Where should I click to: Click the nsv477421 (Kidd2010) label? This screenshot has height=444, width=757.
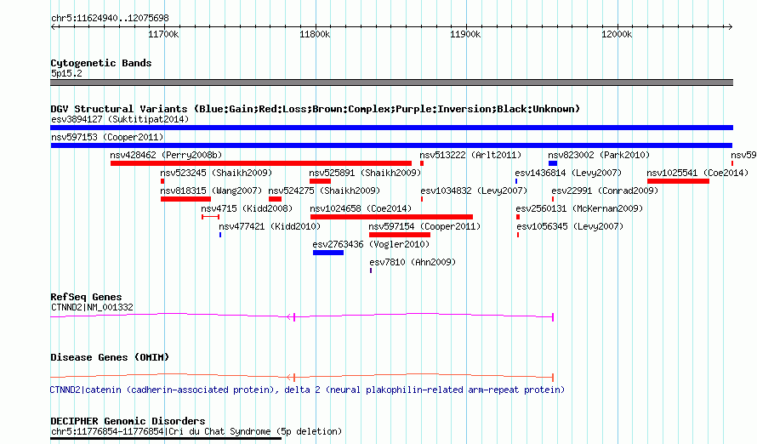tap(270, 226)
